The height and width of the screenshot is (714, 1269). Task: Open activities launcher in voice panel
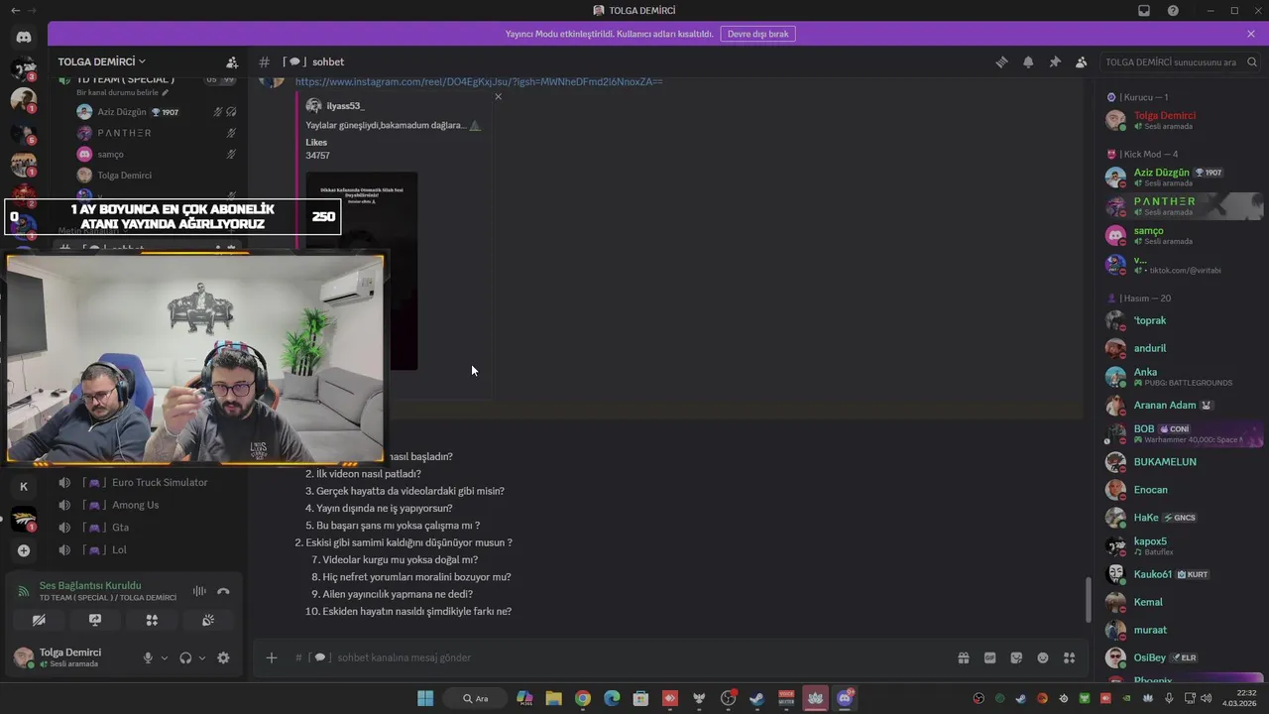(x=152, y=620)
